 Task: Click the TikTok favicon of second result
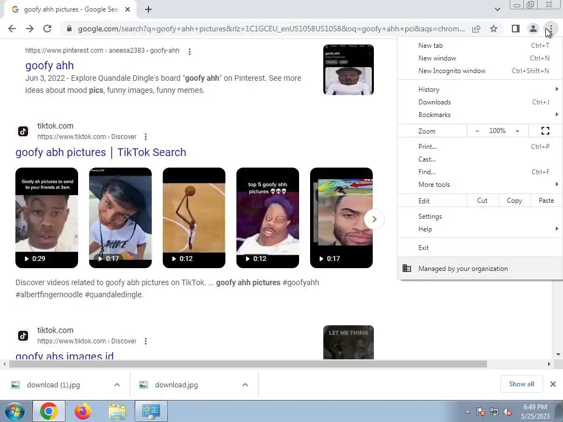[23, 336]
